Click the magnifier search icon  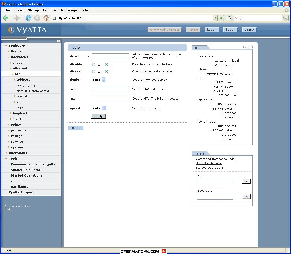(x=285, y=18)
